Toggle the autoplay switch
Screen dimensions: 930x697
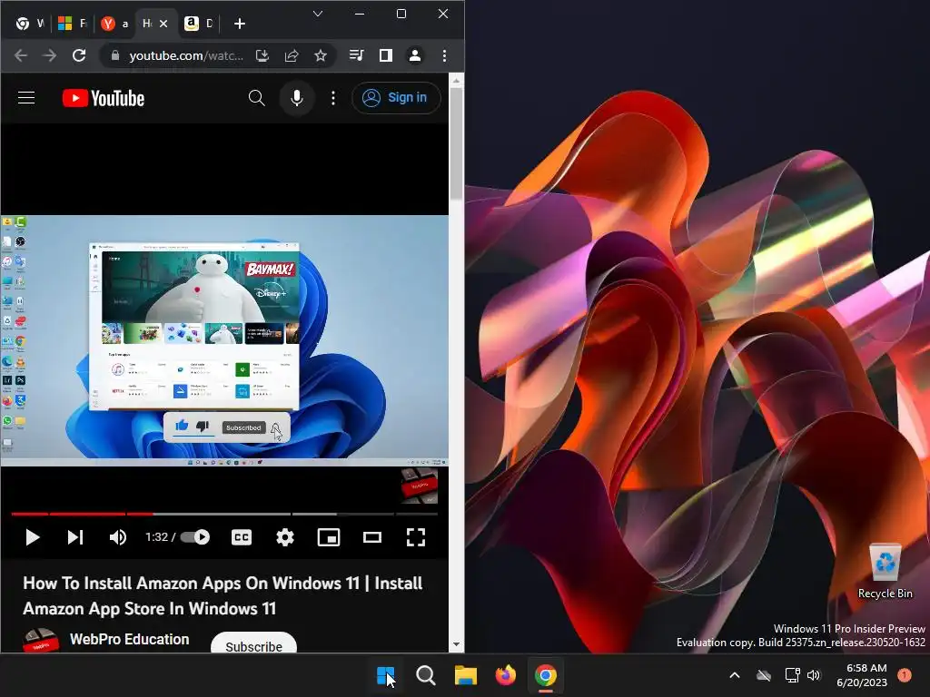tap(195, 537)
